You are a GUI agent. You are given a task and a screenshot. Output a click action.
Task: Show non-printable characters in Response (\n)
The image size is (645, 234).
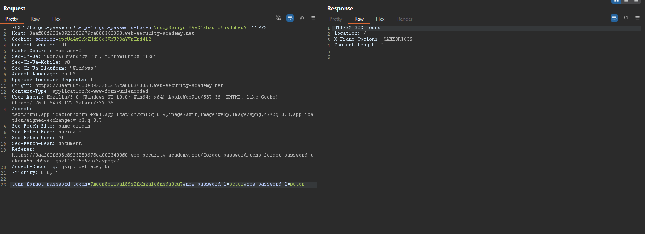tap(626, 18)
